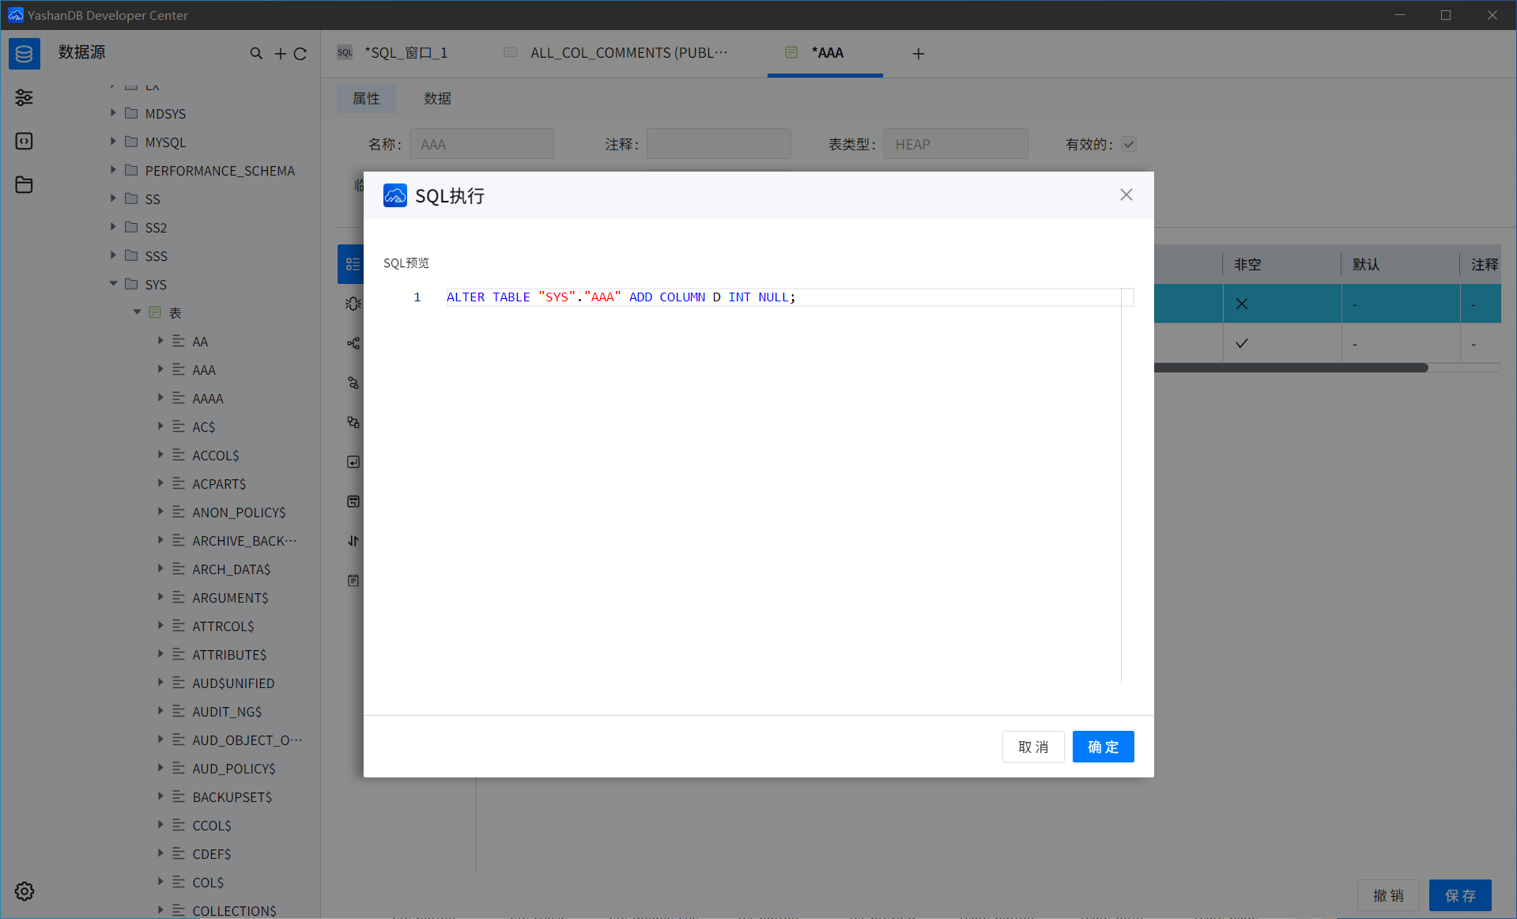Click 取消 to cancel SQL execution
This screenshot has height=919, width=1517.
[1033, 747]
